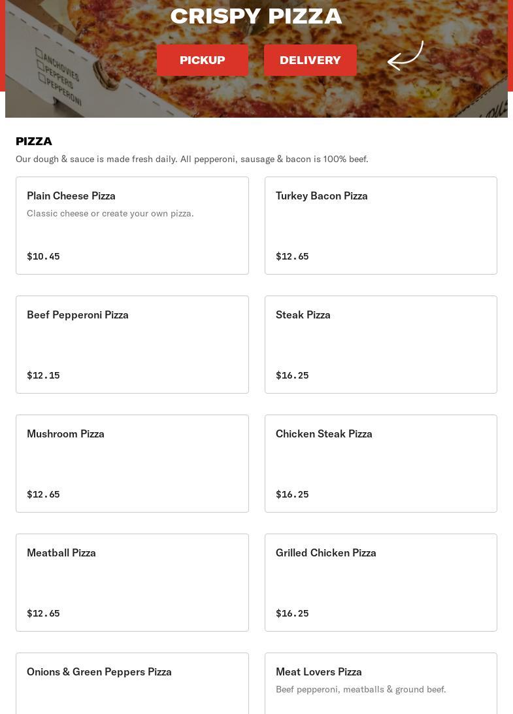Click the $12.15 Beef Pepperoni price
The width and height of the screenshot is (513, 714).
coord(43,375)
